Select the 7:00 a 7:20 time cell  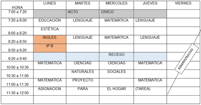point(17,14)
